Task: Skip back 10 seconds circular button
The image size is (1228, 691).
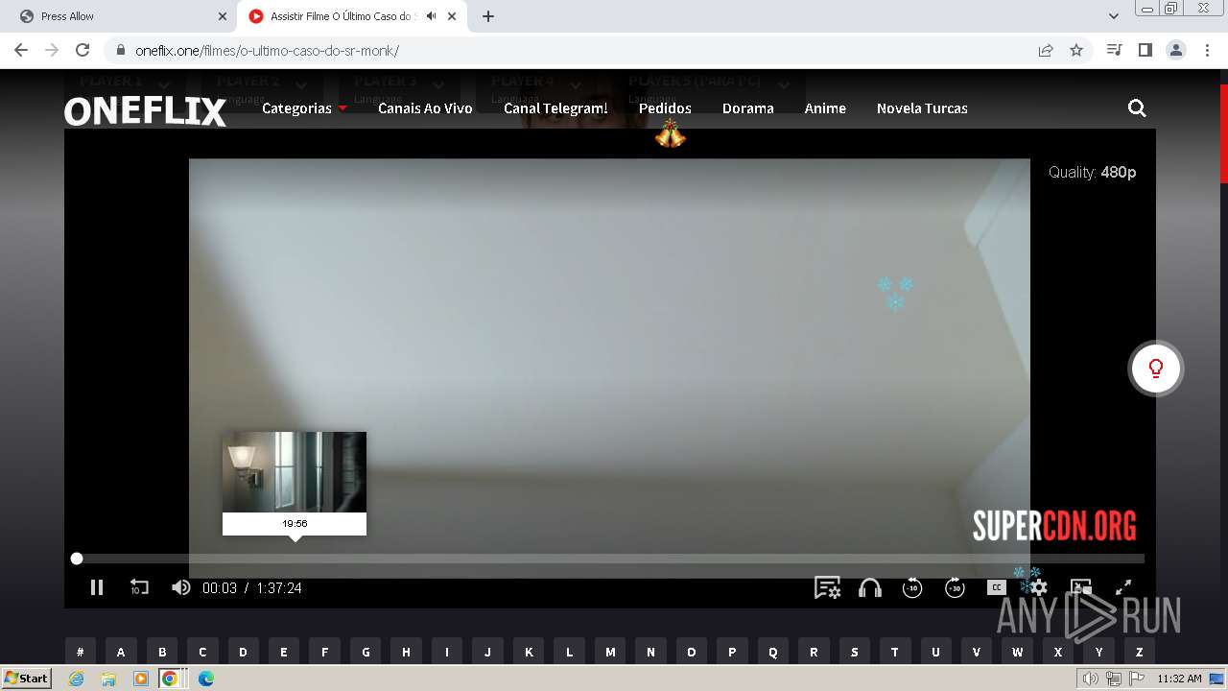Action: click(912, 587)
